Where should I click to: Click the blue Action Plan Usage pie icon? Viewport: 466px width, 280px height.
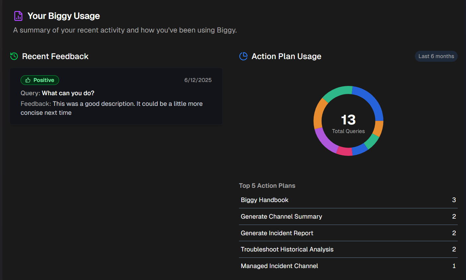243,56
